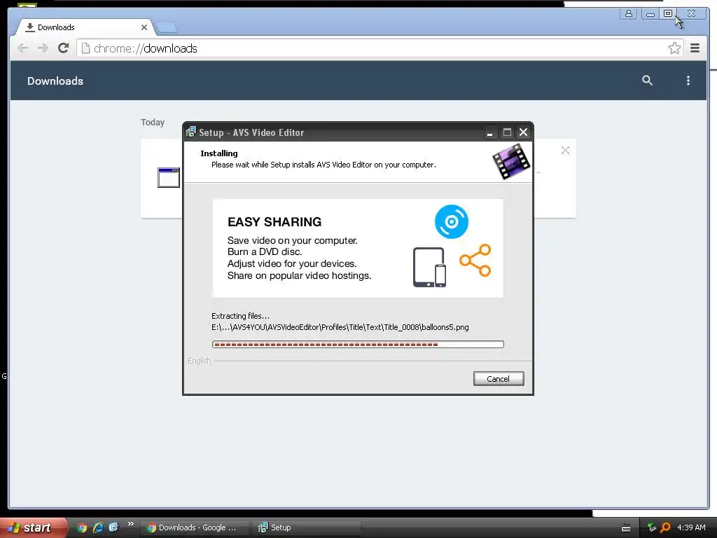Launch Internet Explorer from quick launch

point(98,527)
